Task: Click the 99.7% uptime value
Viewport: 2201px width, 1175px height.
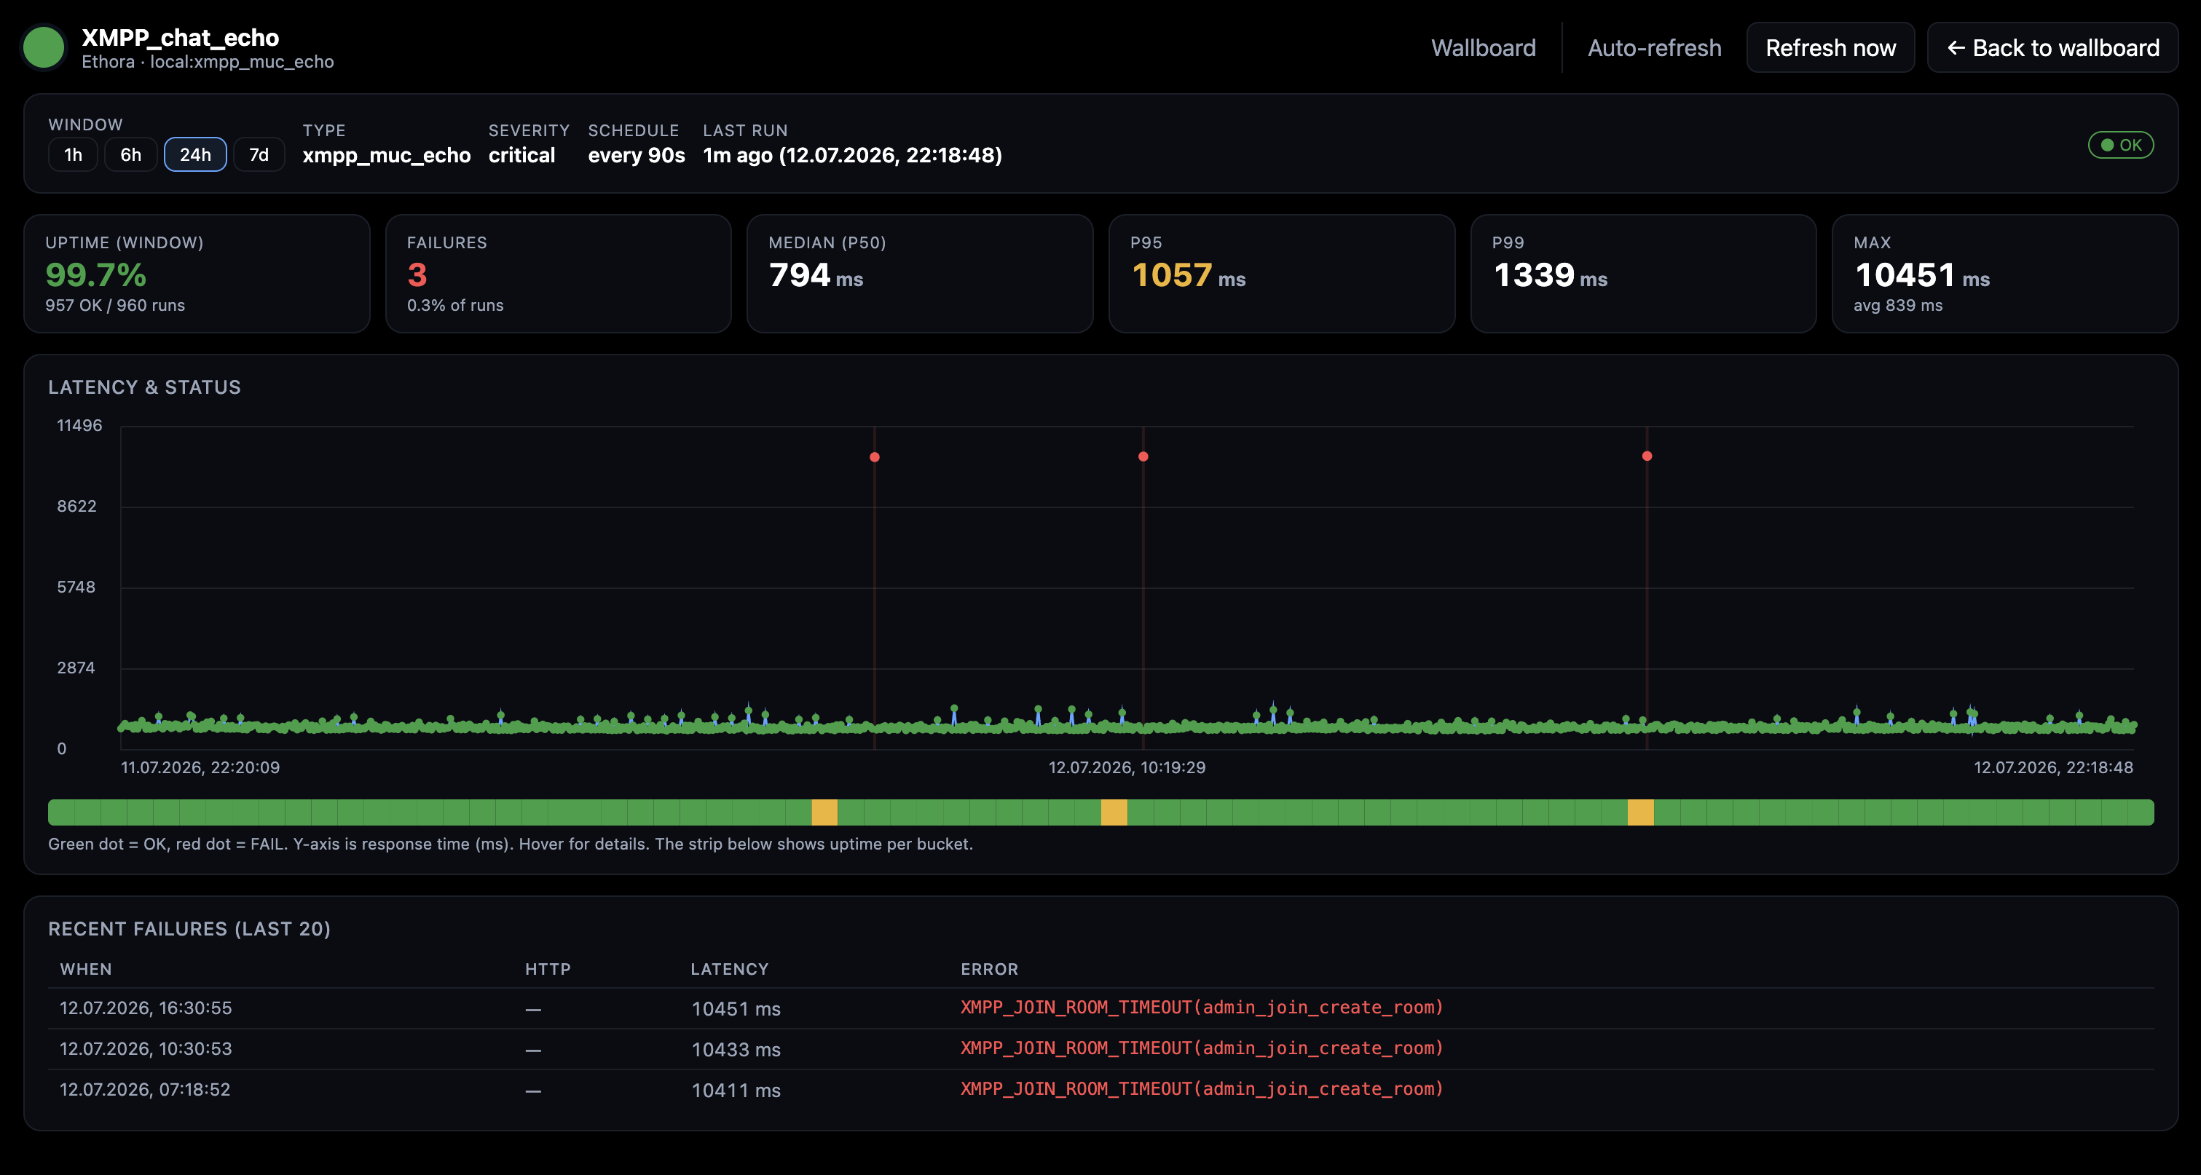Action: [95, 275]
